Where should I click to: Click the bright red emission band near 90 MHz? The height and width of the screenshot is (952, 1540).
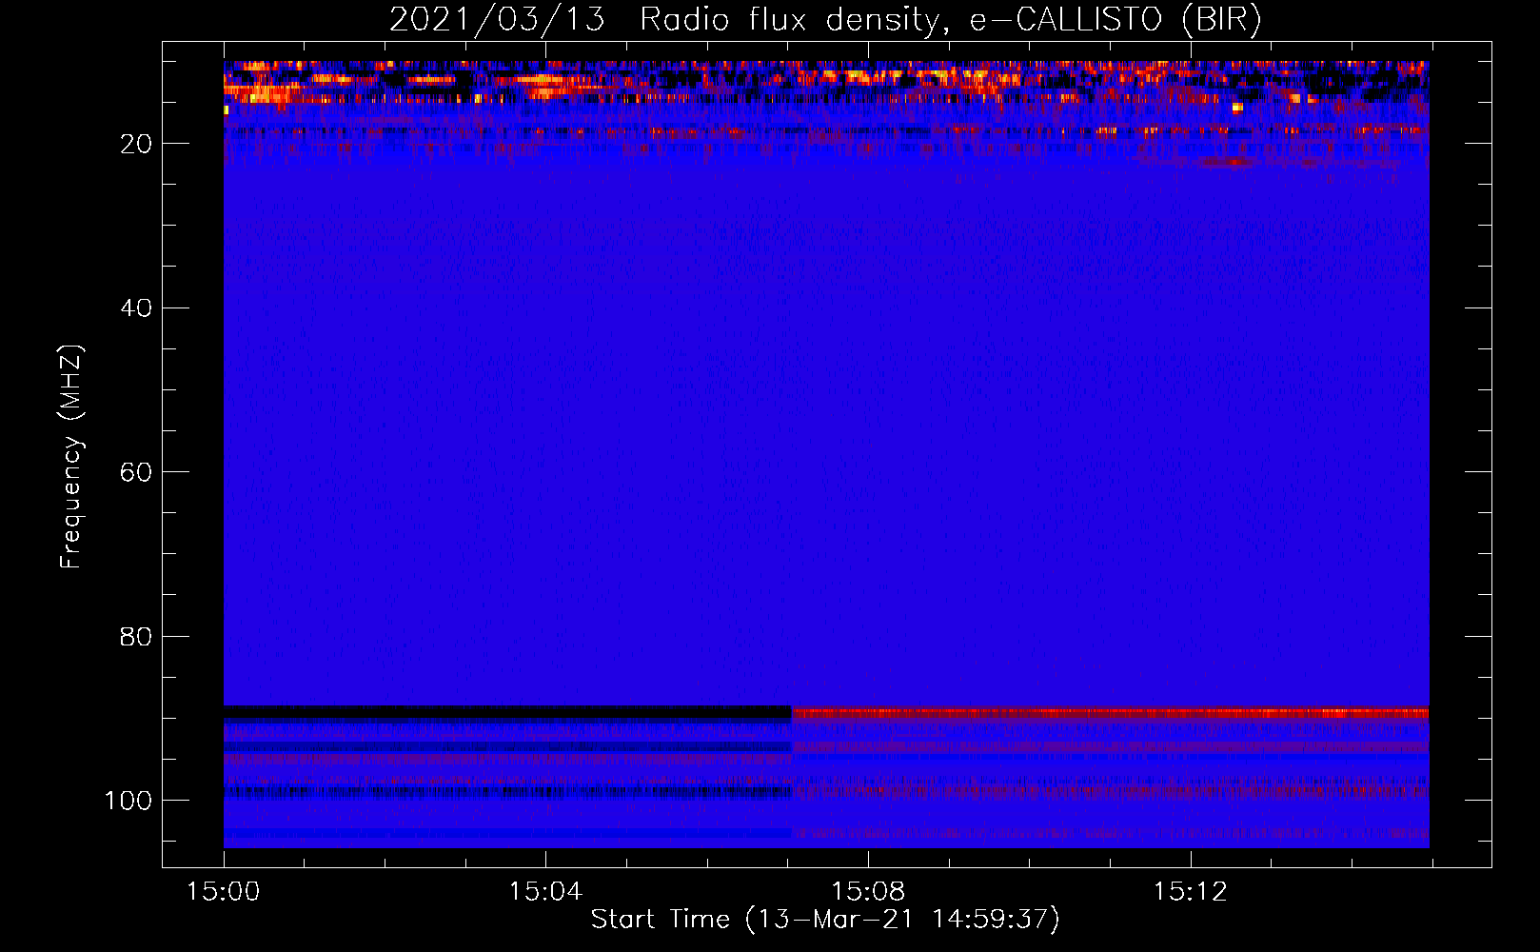(1110, 712)
